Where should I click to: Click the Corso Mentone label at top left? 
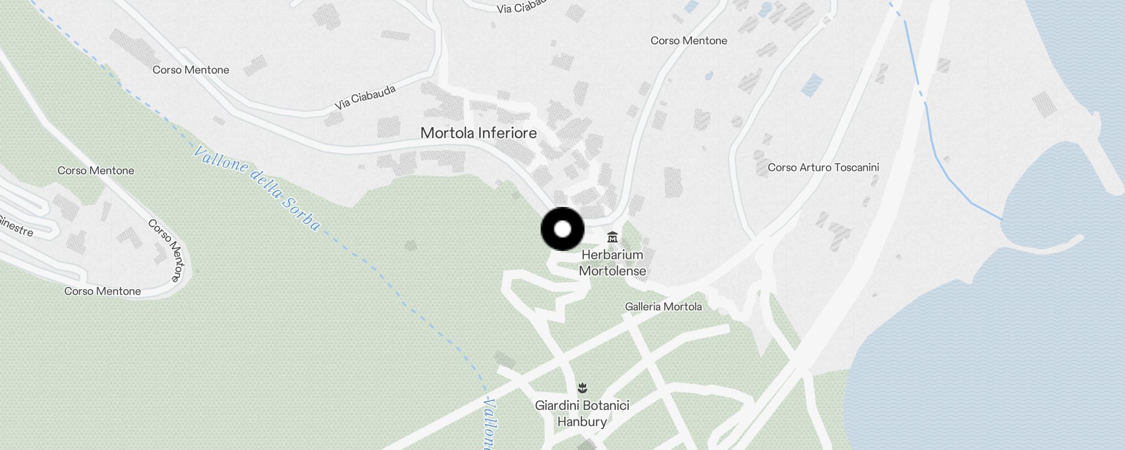coord(191,70)
